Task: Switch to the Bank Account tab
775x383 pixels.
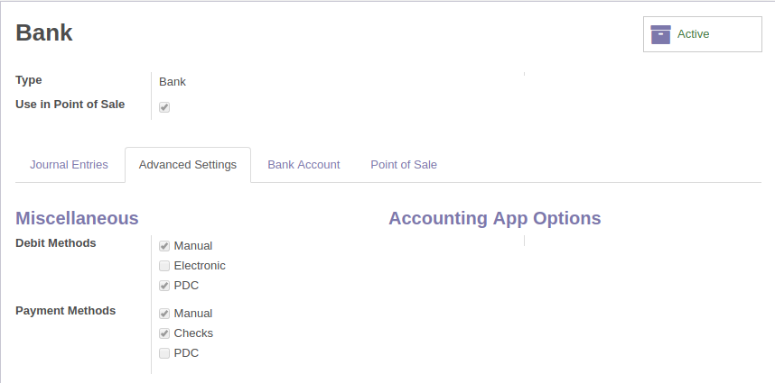Action: pyautogui.click(x=303, y=165)
